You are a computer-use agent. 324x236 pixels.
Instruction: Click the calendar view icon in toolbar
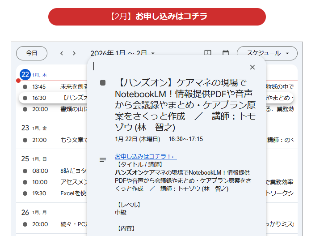point(226,53)
